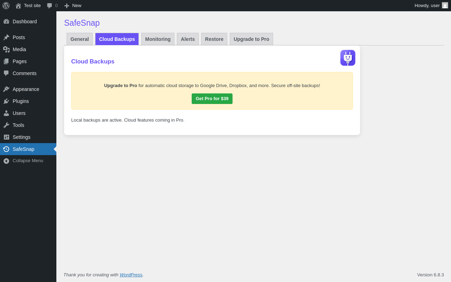Click the New label in admin bar
The image size is (451, 282).
[x=77, y=6]
